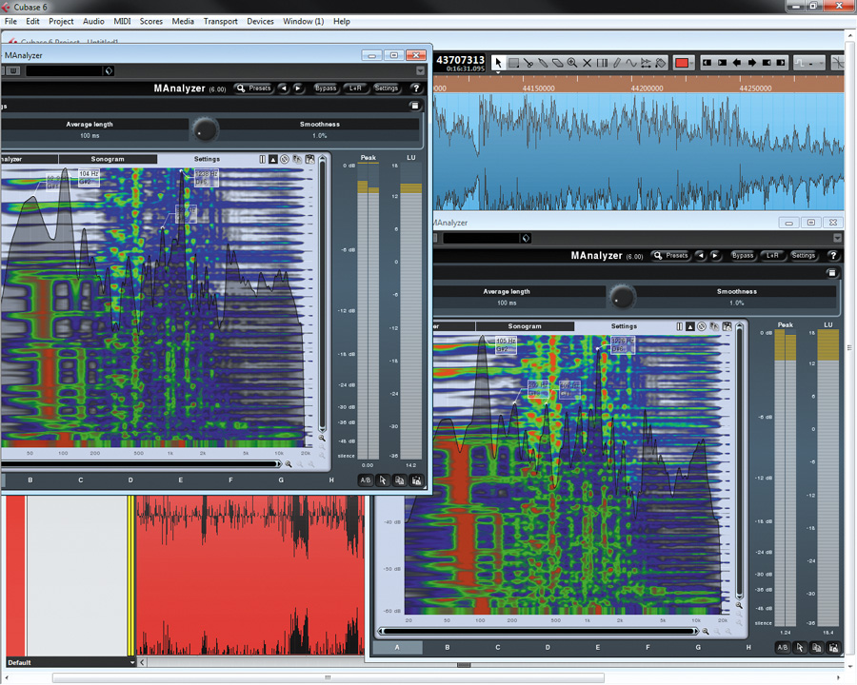This screenshot has width=857, height=685.
Task: Select preset slot A in the right MAnalyzer
Action: tap(395, 648)
